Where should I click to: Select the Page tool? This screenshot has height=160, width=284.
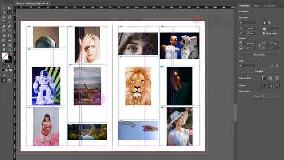[x=4, y=12]
